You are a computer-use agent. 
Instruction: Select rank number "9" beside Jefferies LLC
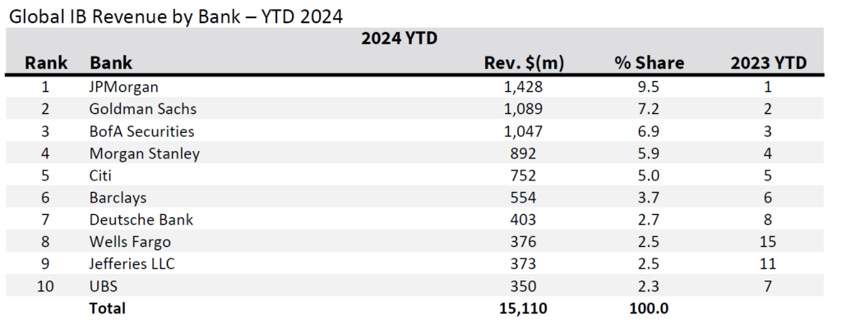pos(46,264)
